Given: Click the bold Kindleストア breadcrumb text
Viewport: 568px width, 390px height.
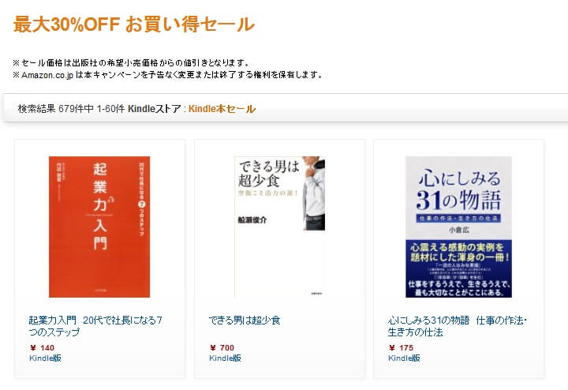Looking at the screenshot, I should point(155,109).
